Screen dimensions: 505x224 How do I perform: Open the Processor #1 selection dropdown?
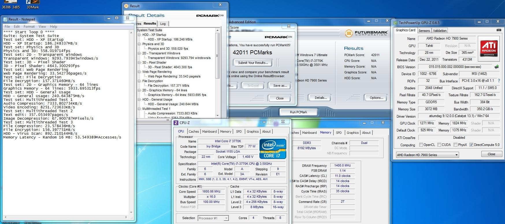213,218
